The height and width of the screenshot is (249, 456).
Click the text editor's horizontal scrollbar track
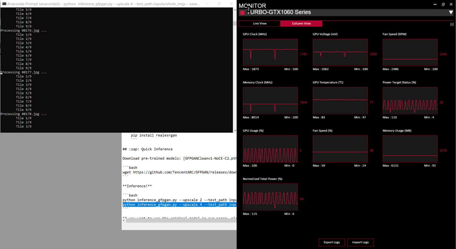[x=181, y=220]
